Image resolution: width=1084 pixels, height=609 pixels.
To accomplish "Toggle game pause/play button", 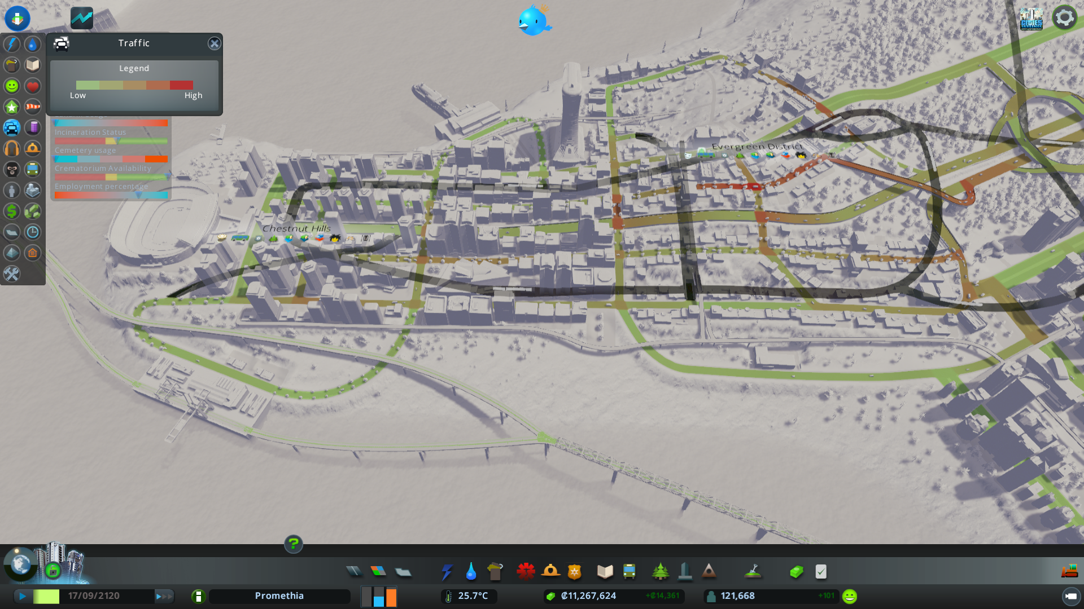I will pyautogui.click(x=23, y=596).
